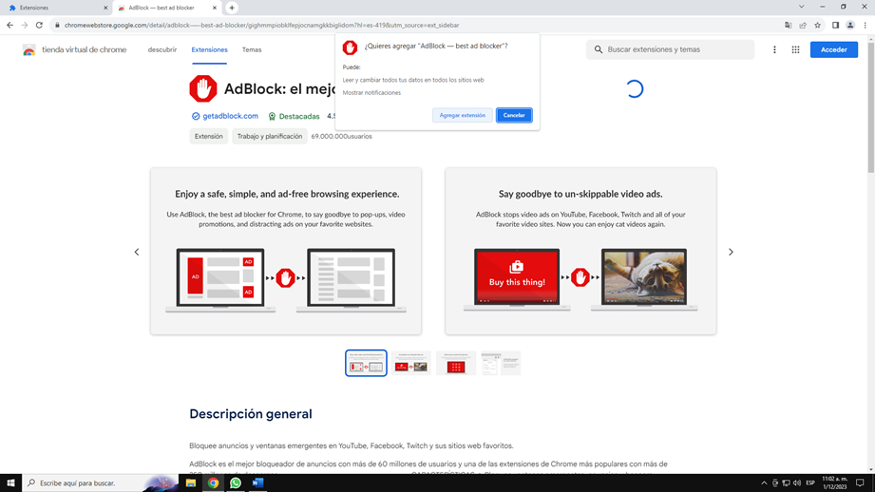The image size is (875, 492).
Task: Confirm with Agregar extensión button
Action: [462, 115]
